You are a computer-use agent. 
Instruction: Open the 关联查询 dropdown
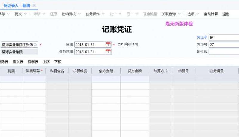click(x=179, y=14)
